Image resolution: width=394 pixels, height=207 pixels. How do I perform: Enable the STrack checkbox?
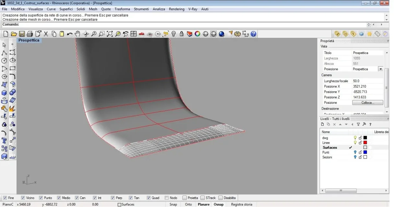(x=202, y=198)
